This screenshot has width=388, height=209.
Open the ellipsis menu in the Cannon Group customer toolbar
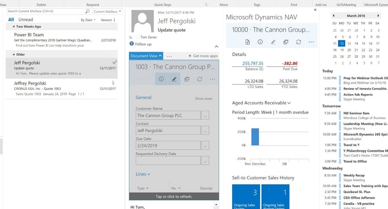point(311,42)
